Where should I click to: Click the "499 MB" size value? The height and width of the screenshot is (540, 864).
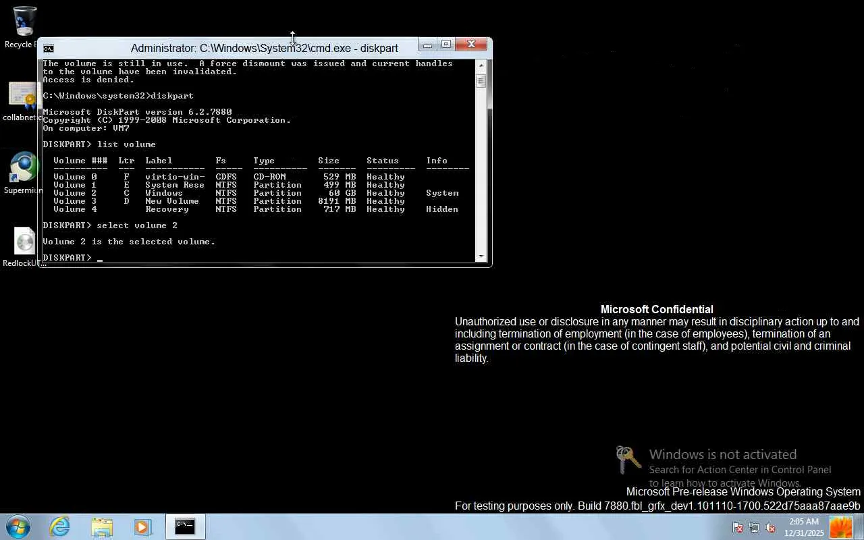click(x=340, y=185)
